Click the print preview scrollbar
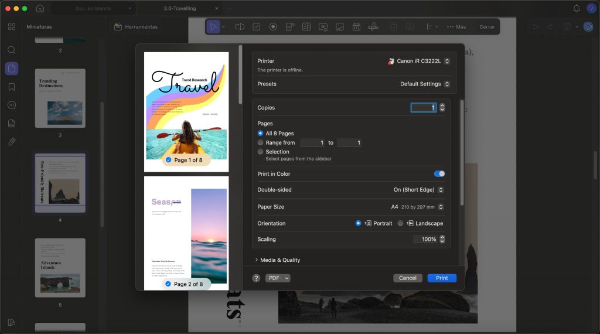Screen dimensions: 600x334 click(240, 74)
